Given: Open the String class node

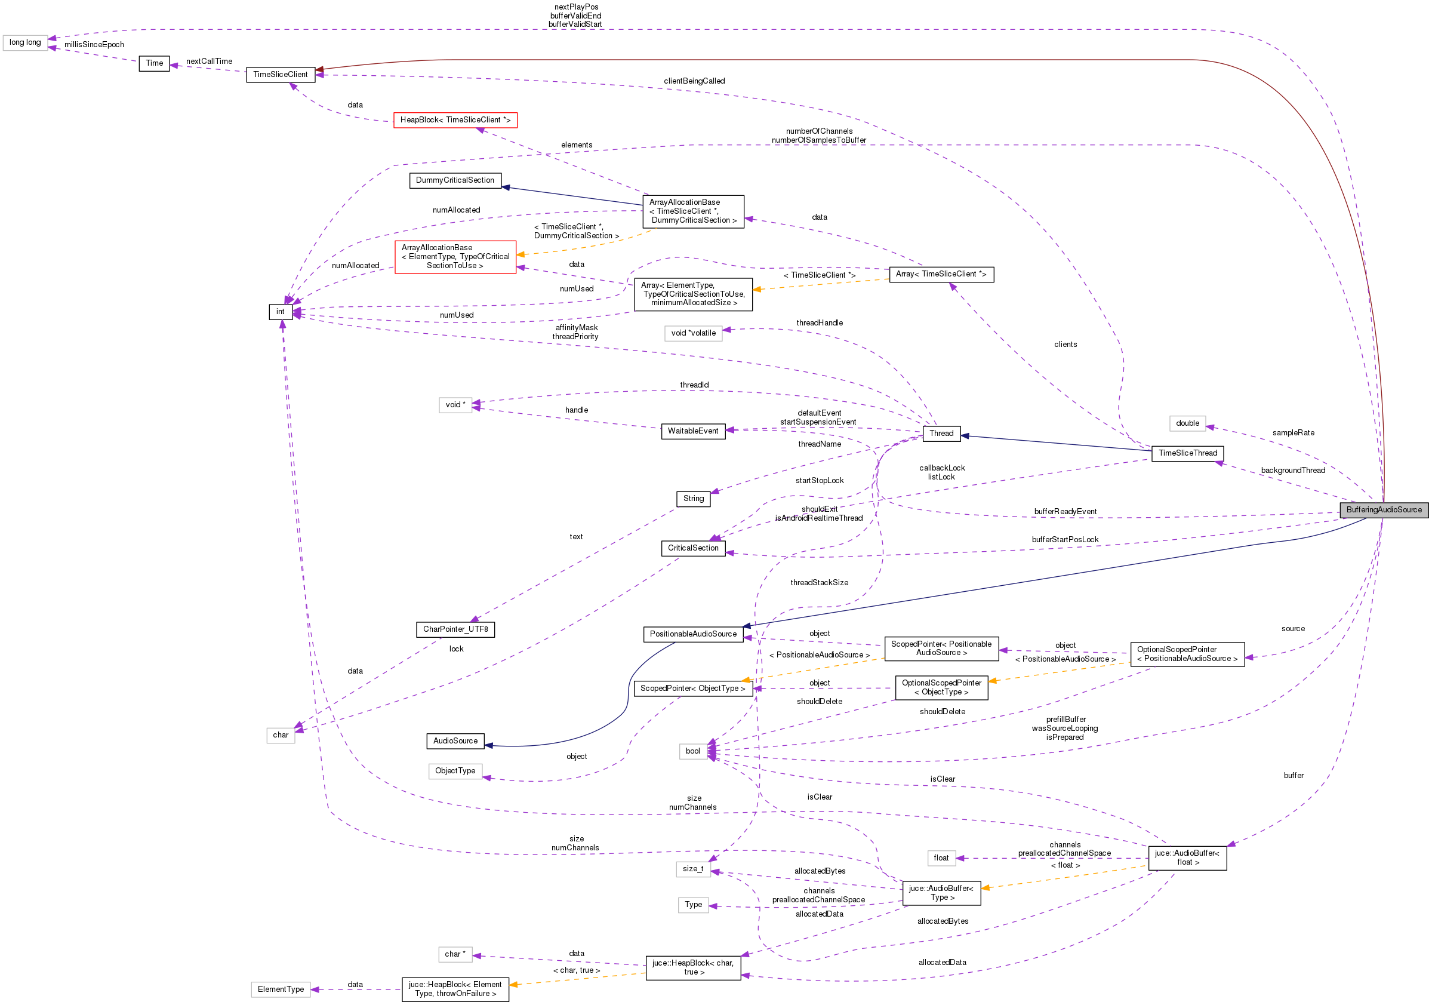Looking at the screenshot, I should pos(693,499).
